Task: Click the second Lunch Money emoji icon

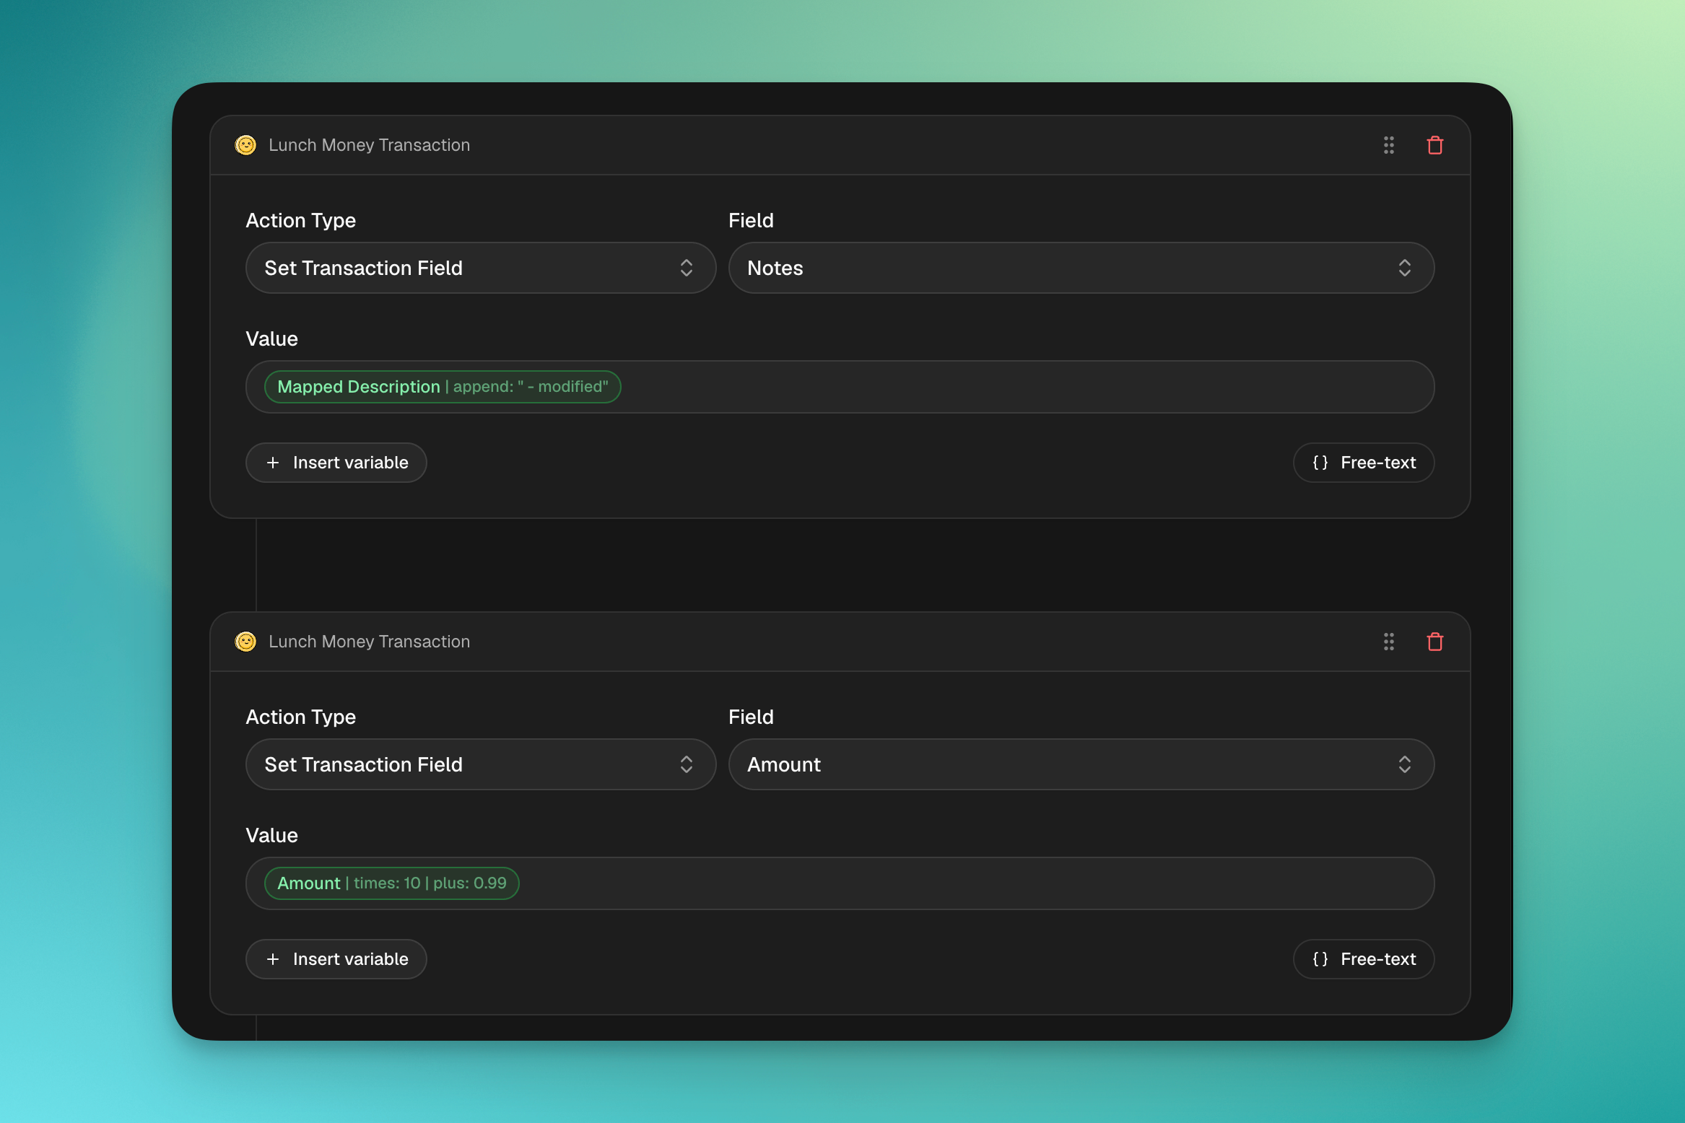Action: point(245,642)
